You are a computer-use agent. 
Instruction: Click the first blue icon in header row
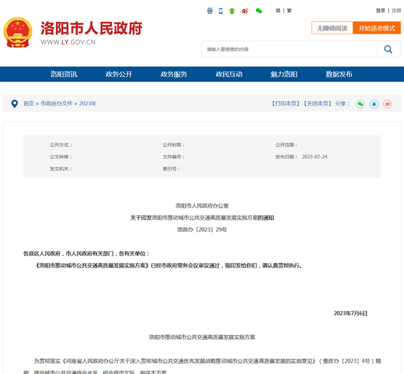coord(209,11)
